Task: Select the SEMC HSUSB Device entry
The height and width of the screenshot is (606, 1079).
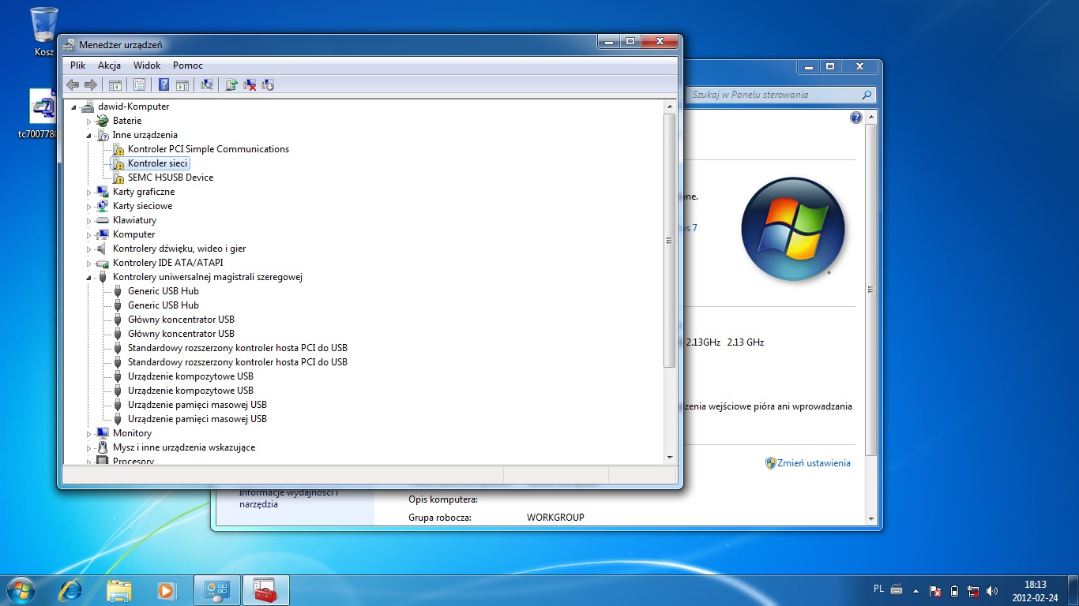Action: pos(171,178)
